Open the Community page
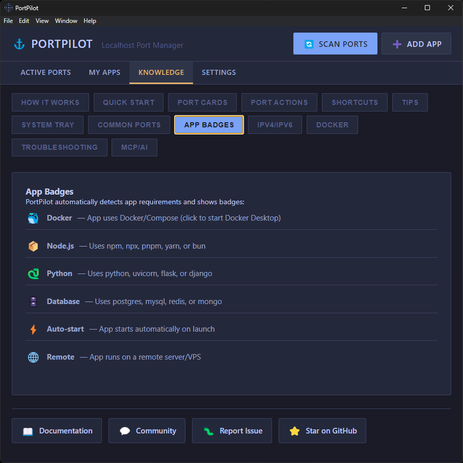Viewport: 463px width, 463px height. (x=147, y=430)
